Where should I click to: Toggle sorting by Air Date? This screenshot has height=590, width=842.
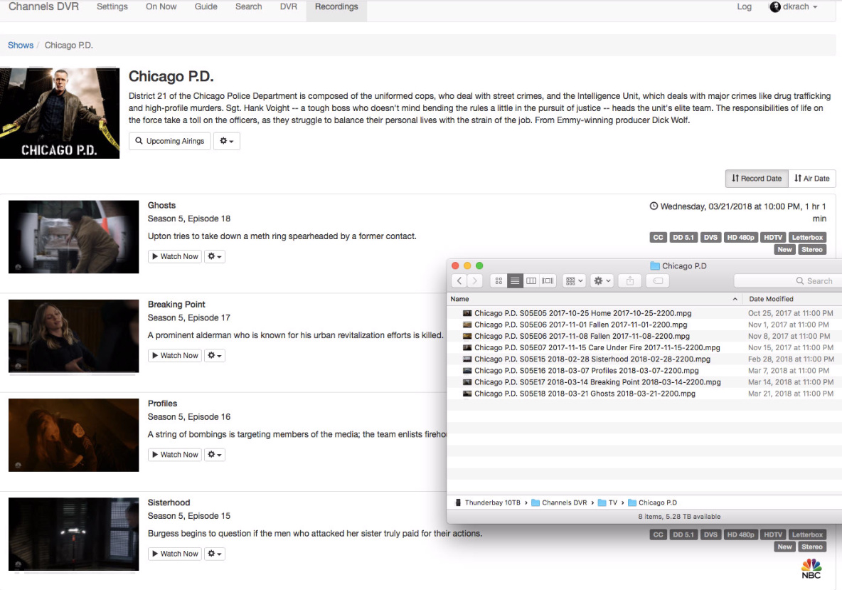tap(811, 179)
